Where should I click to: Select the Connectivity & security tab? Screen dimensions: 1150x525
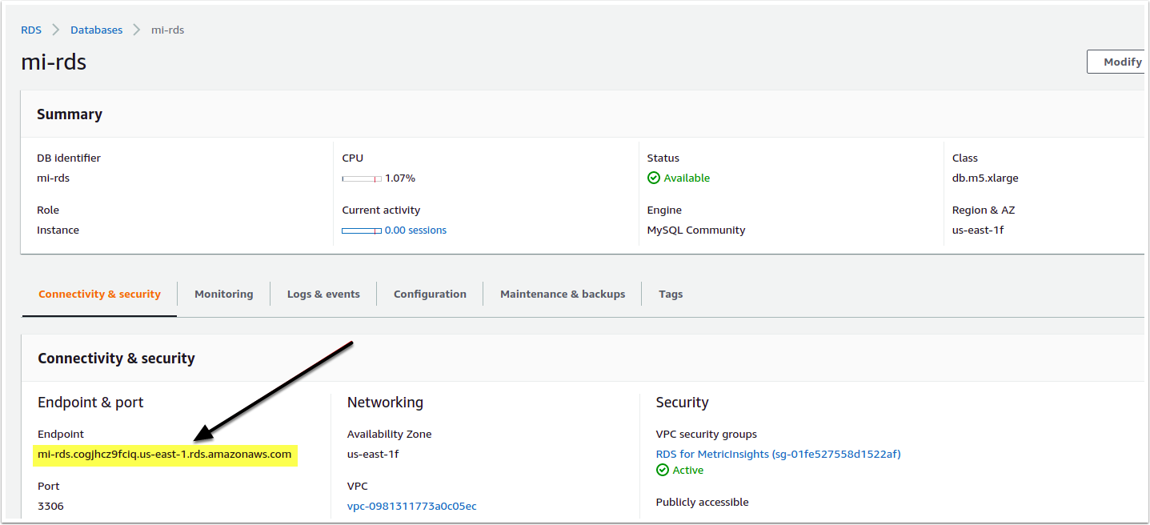[x=99, y=294]
